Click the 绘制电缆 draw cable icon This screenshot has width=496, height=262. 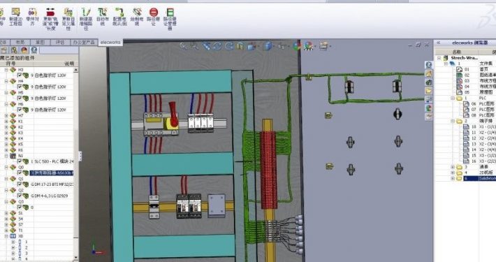(x=137, y=17)
